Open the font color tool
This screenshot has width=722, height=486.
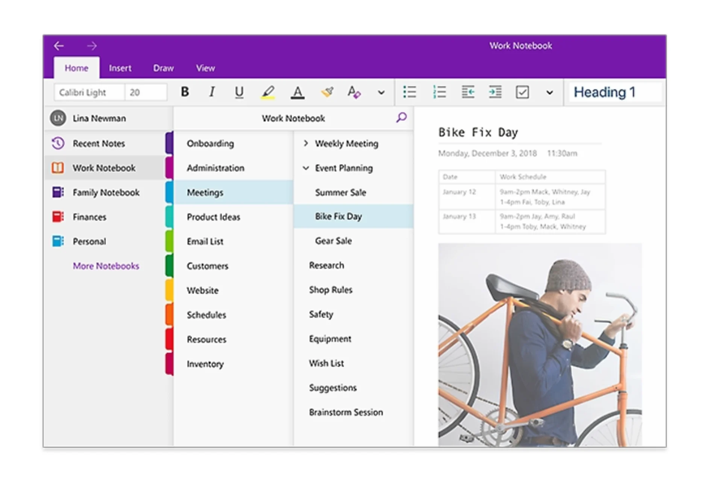pos(297,92)
